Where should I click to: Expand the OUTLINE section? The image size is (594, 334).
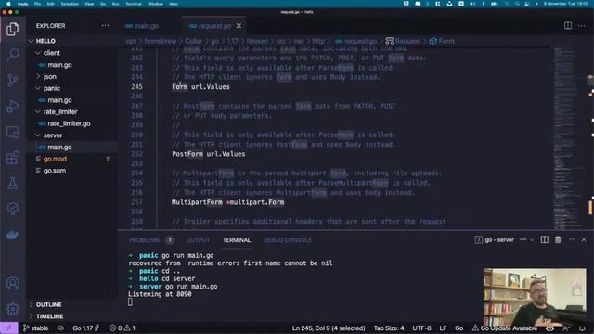(x=48, y=304)
